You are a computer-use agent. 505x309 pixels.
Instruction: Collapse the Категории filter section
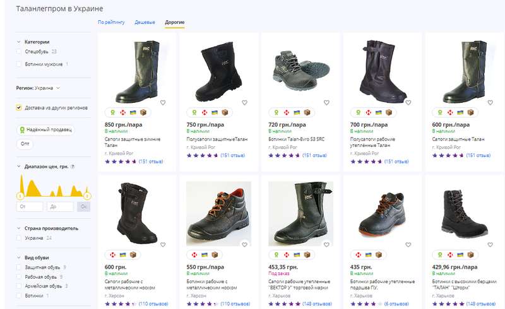point(18,42)
